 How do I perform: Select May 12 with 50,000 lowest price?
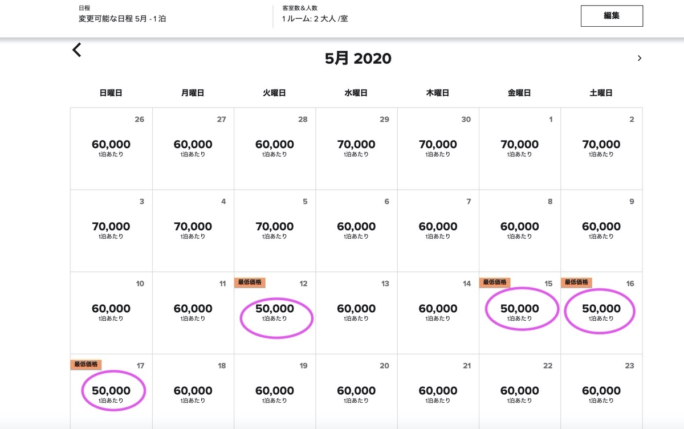tap(275, 312)
